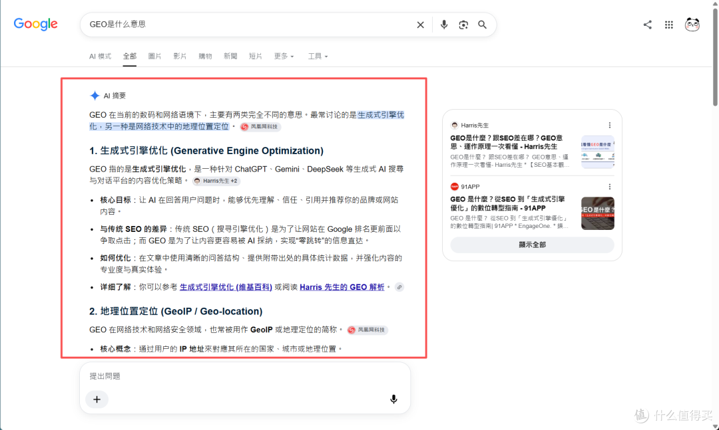Open the share icon at top right
Viewport: 719px width, 430px height.
[x=648, y=25]
